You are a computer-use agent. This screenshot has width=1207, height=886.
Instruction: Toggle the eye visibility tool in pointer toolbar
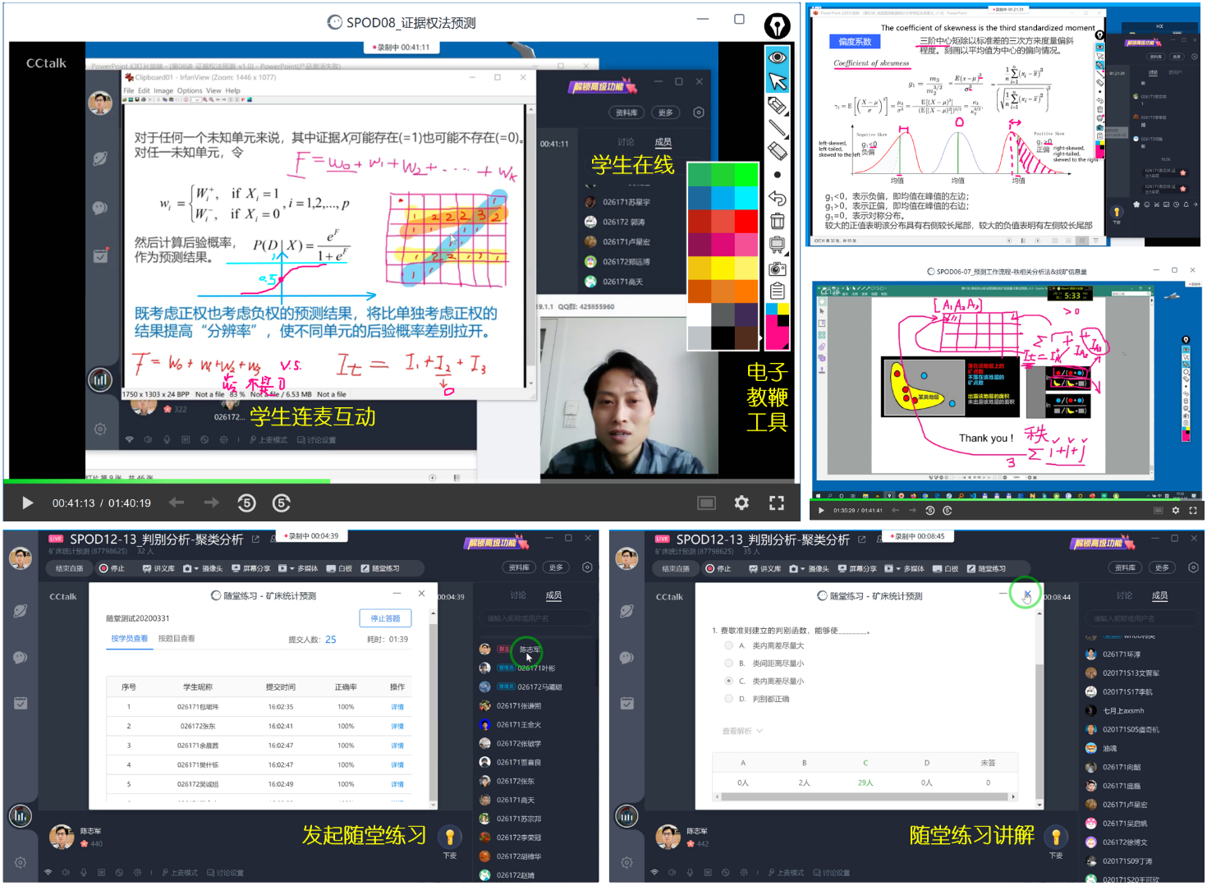tap(777, 57)
